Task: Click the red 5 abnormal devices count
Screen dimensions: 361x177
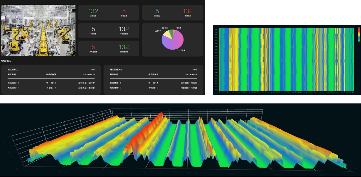Action: pyautogui.click(x=124, y=11)
